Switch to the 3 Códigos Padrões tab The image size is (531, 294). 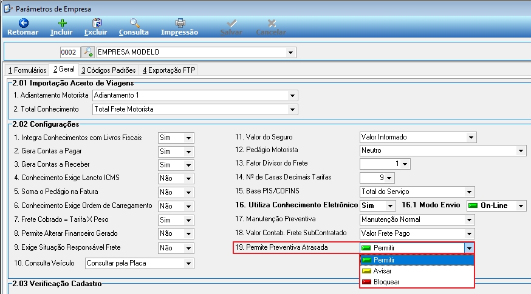108,70
